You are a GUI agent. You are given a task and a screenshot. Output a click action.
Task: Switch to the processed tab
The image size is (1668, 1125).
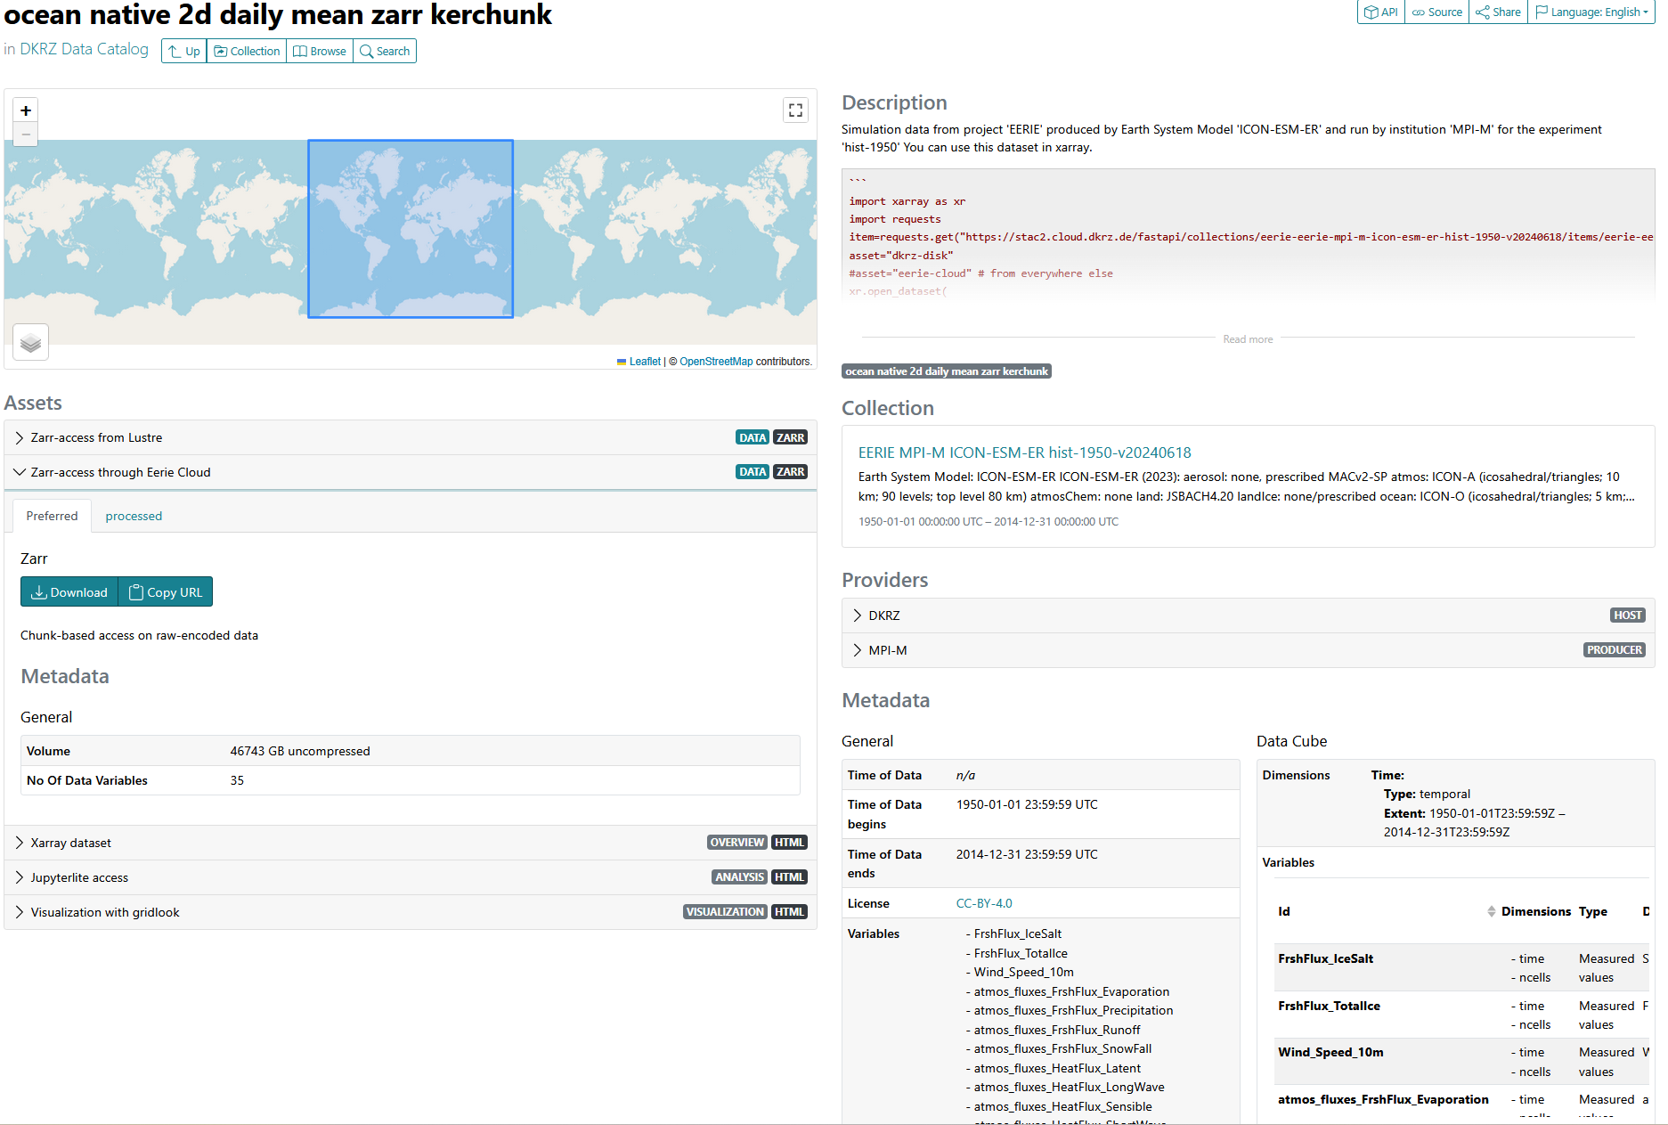[134, 516]
